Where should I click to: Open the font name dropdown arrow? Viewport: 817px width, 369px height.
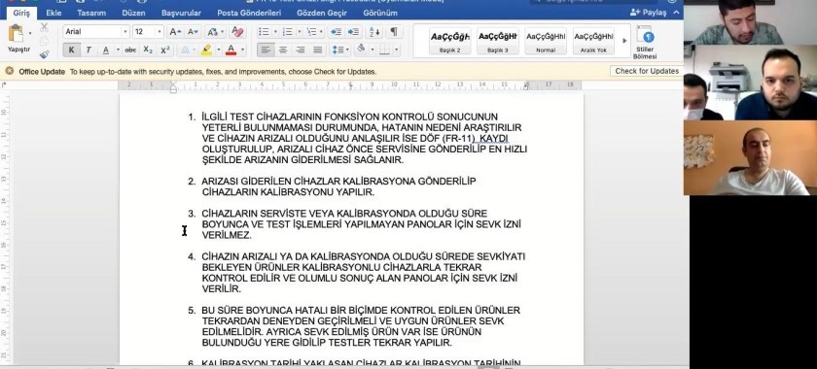(x=125, y=32)
